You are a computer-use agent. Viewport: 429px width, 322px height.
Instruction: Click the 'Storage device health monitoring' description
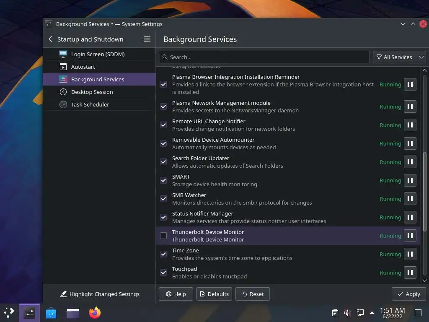tap(214, 184)
